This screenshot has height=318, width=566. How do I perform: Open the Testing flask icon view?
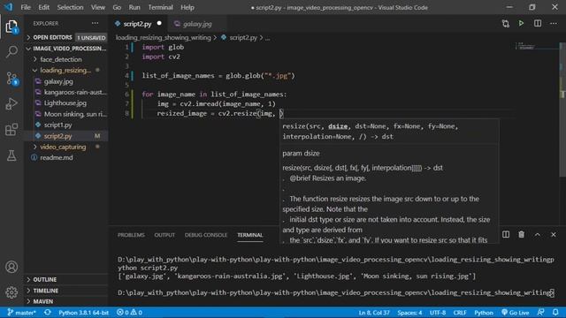coord(11,155)
